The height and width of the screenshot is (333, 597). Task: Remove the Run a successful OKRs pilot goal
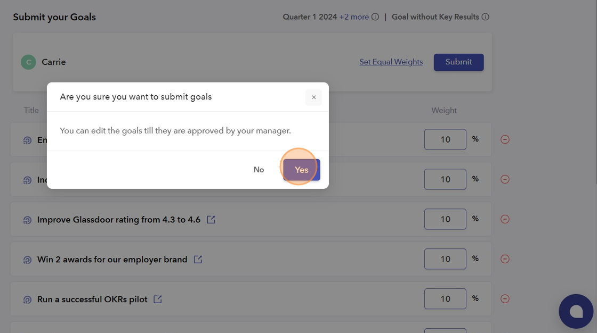click(x=505, y=299)
